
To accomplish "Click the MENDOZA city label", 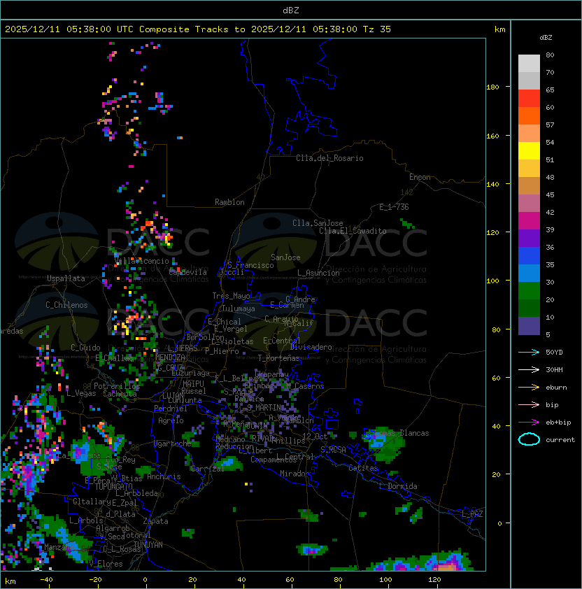I will [x=170, y=357].
